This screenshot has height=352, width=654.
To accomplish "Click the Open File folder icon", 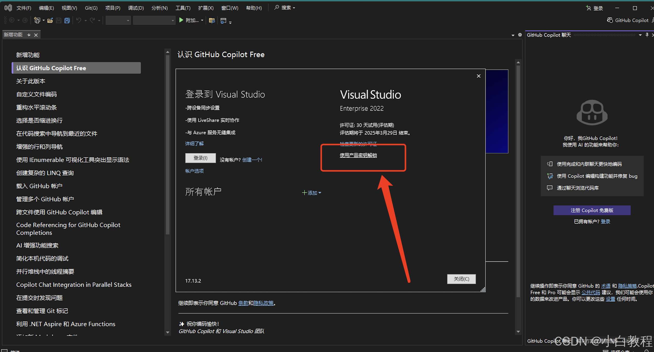I will coord(50,20).
